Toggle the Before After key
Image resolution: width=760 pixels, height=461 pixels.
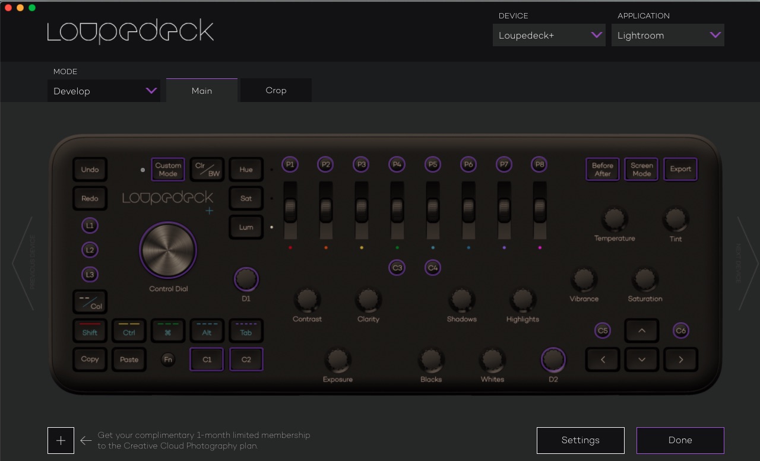(x=603, y=169)
